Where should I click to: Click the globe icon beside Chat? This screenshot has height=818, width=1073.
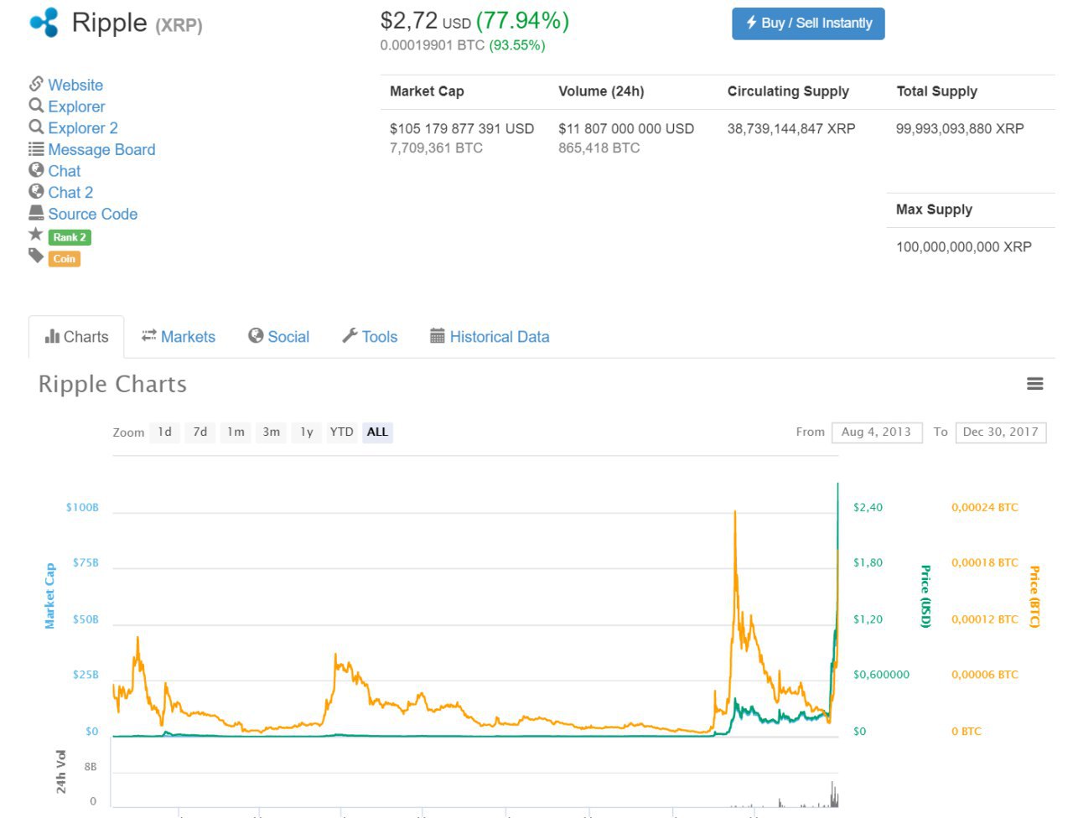(x=36, y=169)
